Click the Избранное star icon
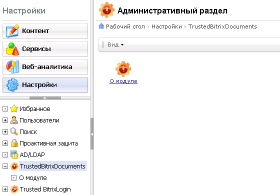Screen dimensions: 280x195 14,108
